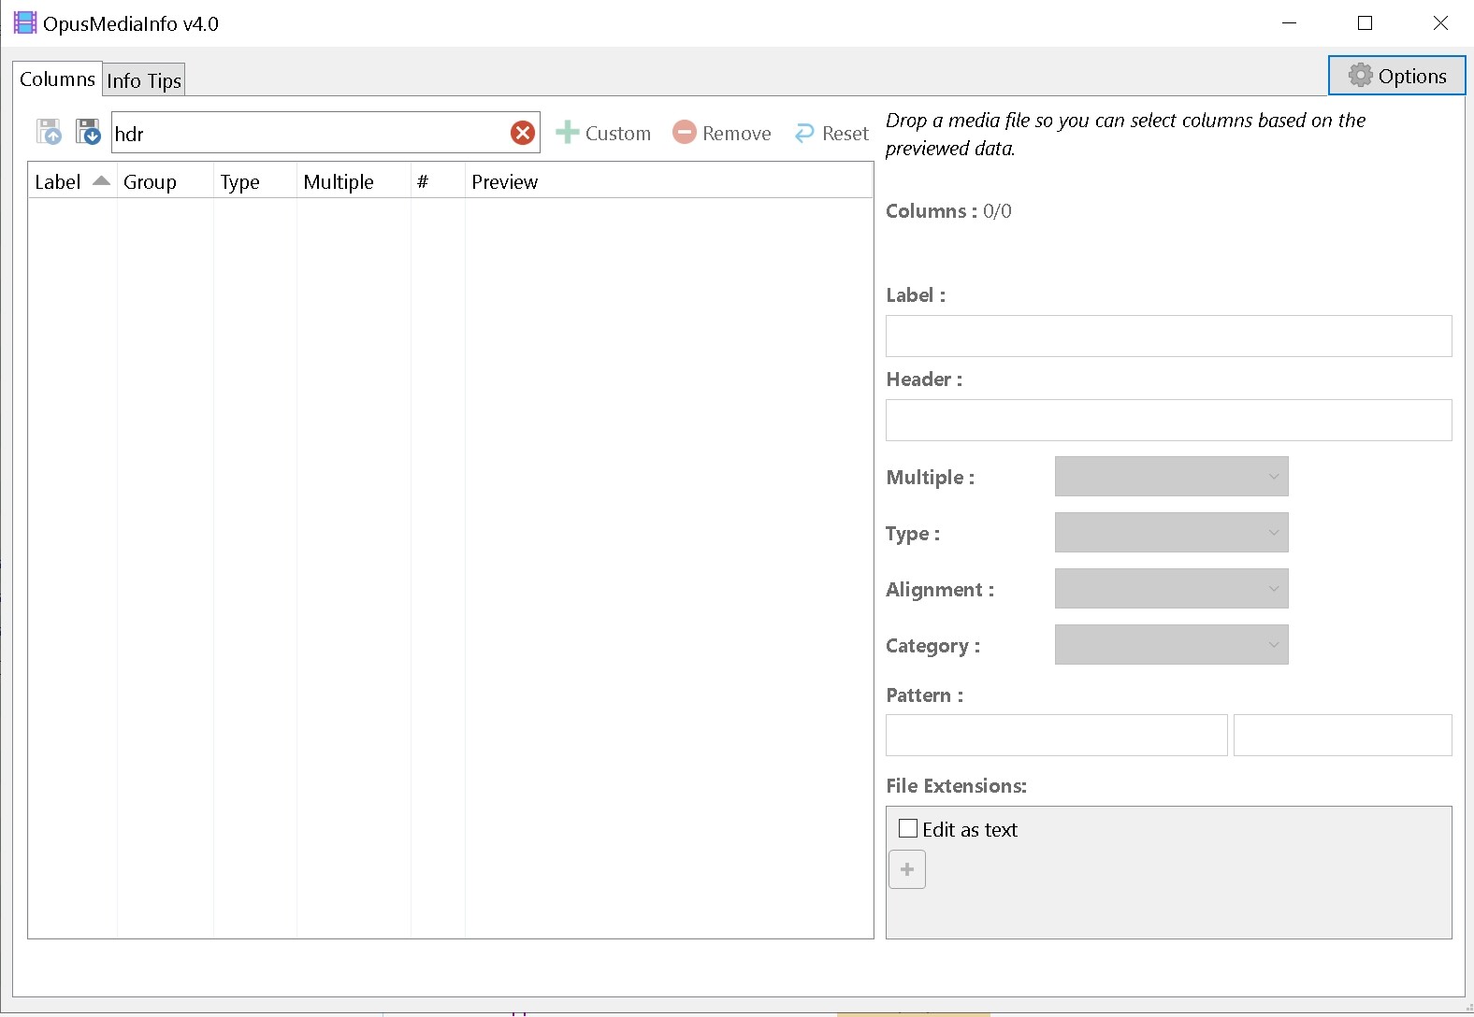Focus the first Pattern input field
The height and width of the screenshot is (1017, 1474).
1056,736
